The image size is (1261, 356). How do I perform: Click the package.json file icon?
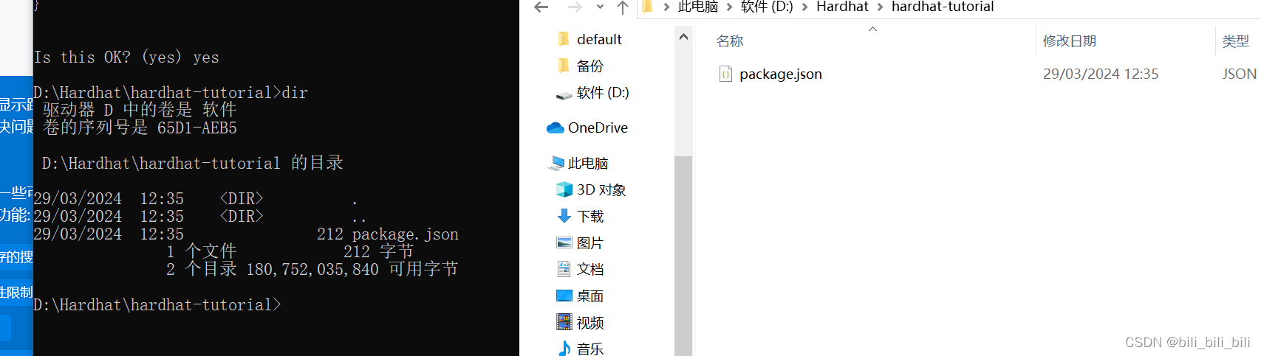pyautogui.click(x=726, y=74)
